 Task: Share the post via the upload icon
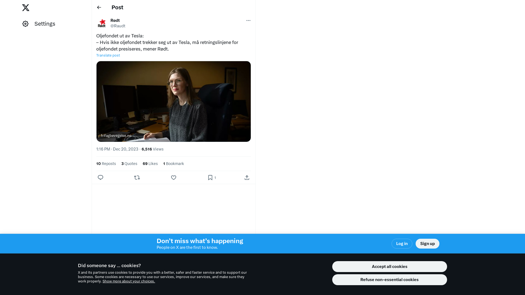tap(247, 178)
